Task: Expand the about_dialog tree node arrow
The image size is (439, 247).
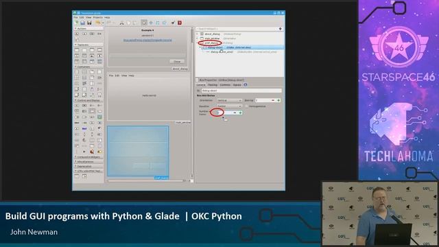Action: [x=198, y=34]
